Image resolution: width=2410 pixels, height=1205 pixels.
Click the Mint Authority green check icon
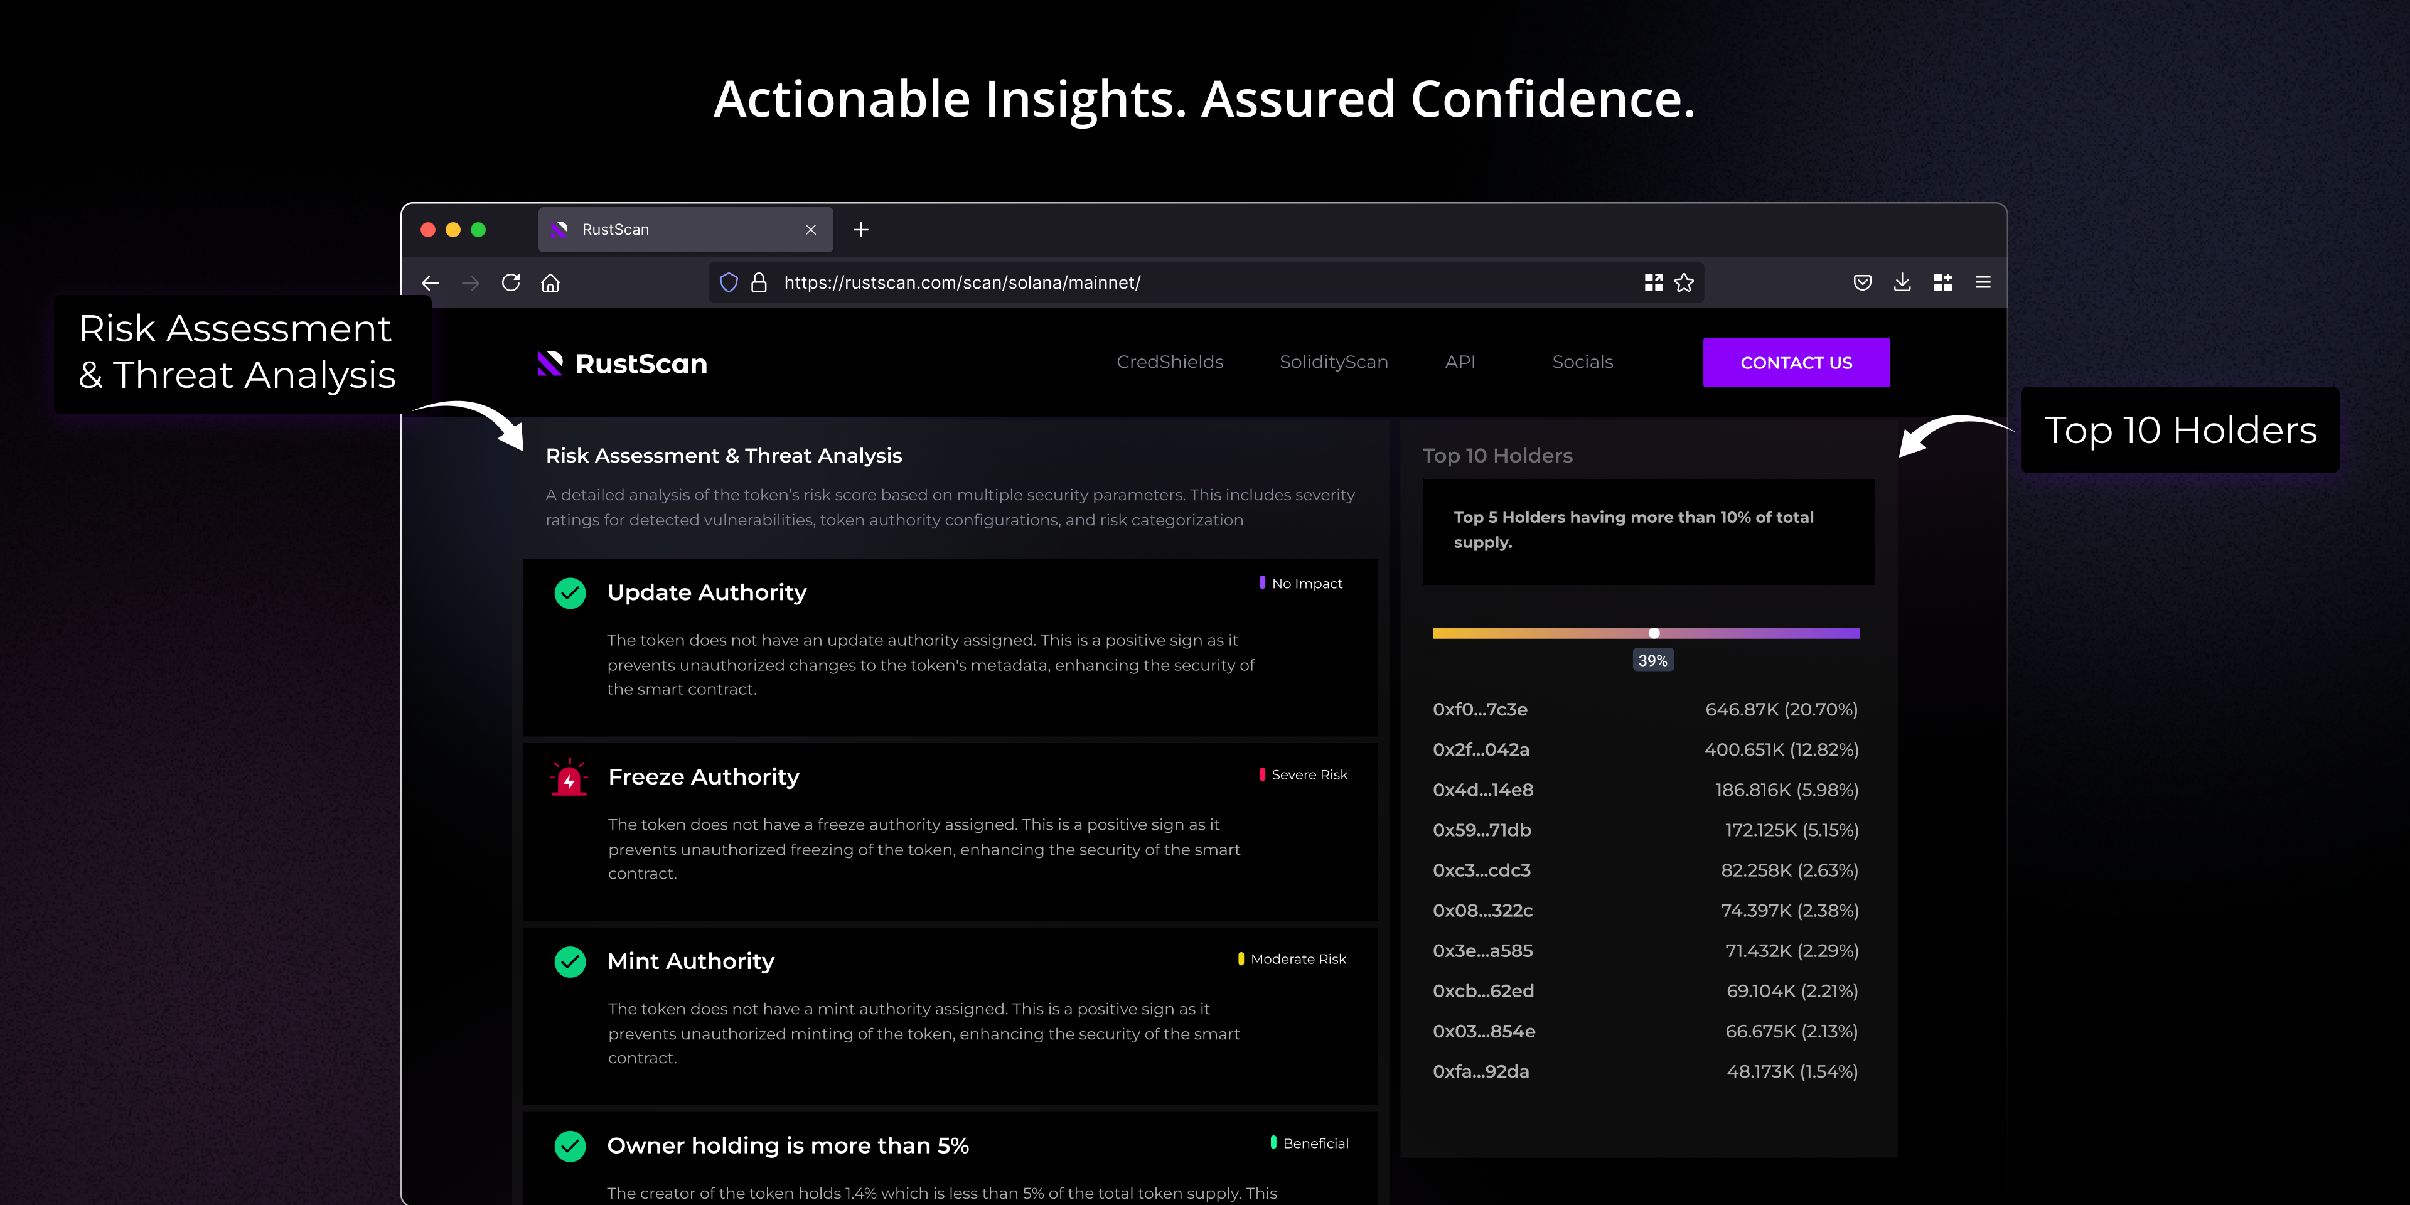570,961
